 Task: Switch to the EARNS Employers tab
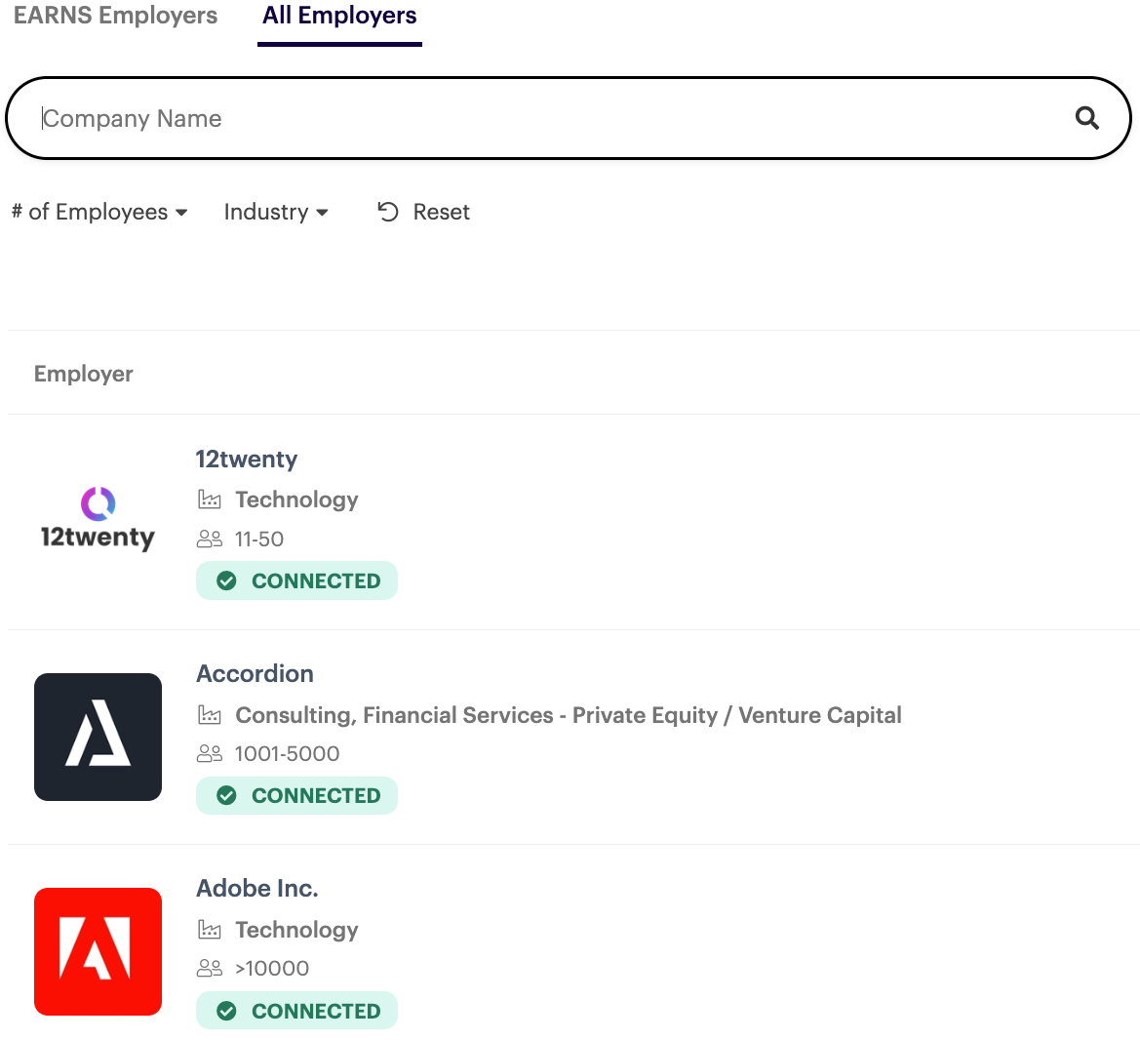pos(115,16)
